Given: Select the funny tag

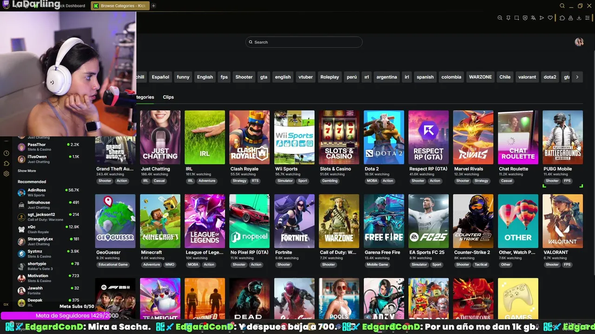Looking at the screenshot, I should tap(183, 77).
